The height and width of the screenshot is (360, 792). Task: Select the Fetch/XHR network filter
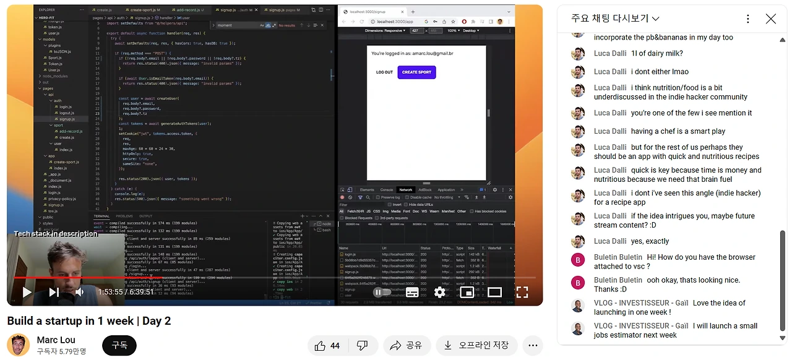point(356,212)
